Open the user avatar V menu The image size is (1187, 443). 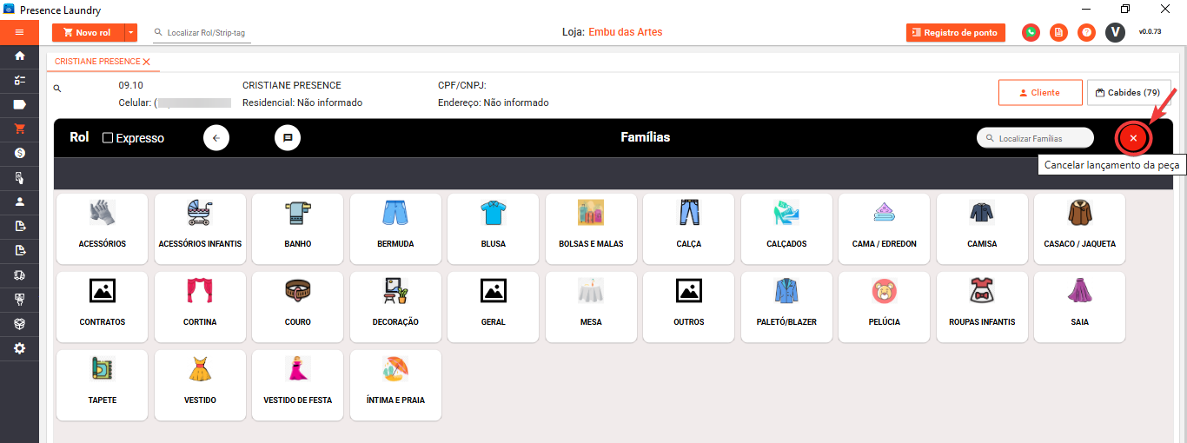pos(1115,32)
